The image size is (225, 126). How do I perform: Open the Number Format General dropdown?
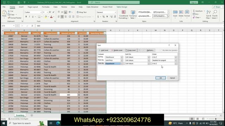115,12
